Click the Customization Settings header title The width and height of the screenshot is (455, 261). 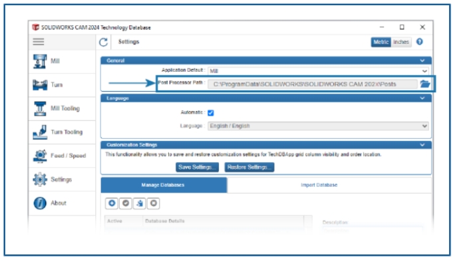132,145
